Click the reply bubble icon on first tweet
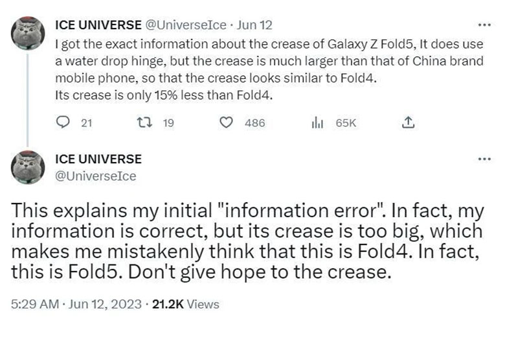This screenshot has height=337, width=505. [x=63, y=122]
